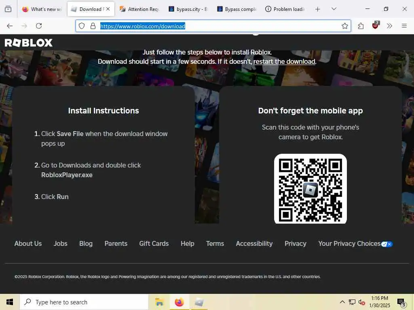Open Parents footer link
This screenshot has height=310, width=414.
point(116,243)
